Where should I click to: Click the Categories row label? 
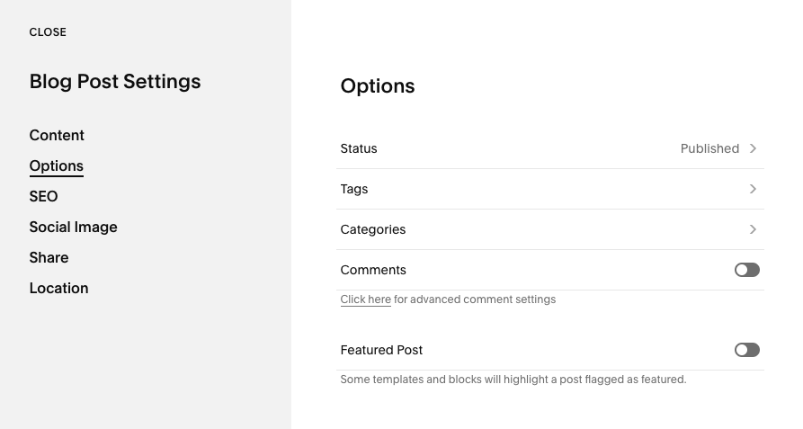click(373, 229)
